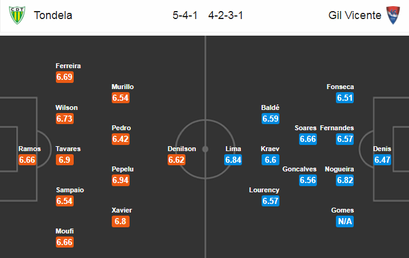Select Xavier's 6.8 rating badge
The image size is (409, 258).
point(120,221)
